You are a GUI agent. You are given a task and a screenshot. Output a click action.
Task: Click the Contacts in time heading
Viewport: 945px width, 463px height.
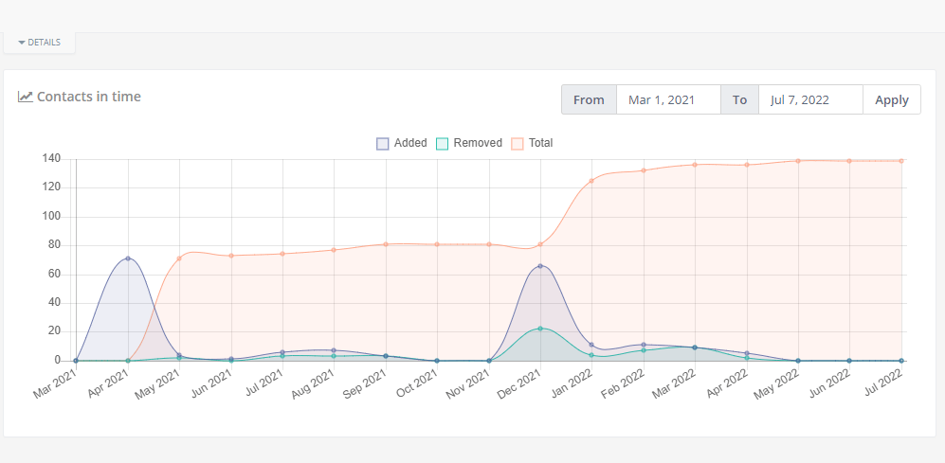click(89, 97)
